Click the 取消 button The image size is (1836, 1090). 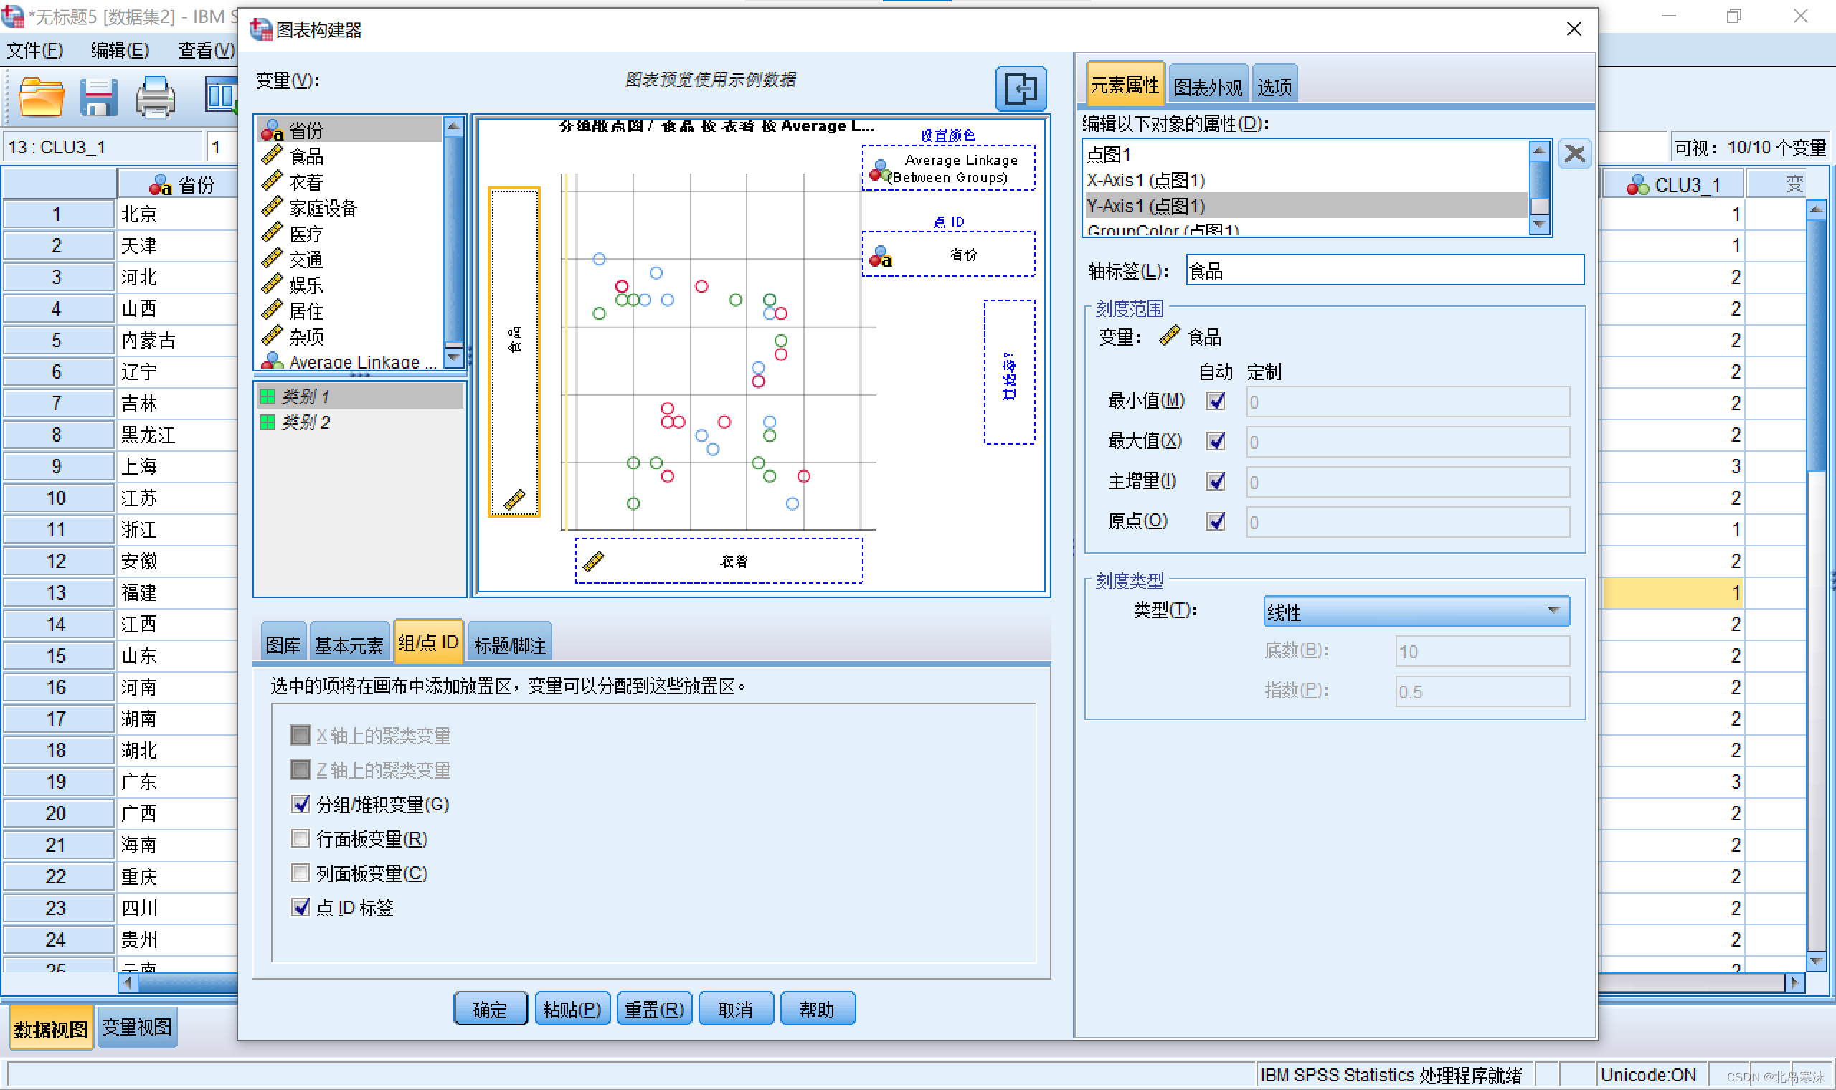coord(736,1009)
